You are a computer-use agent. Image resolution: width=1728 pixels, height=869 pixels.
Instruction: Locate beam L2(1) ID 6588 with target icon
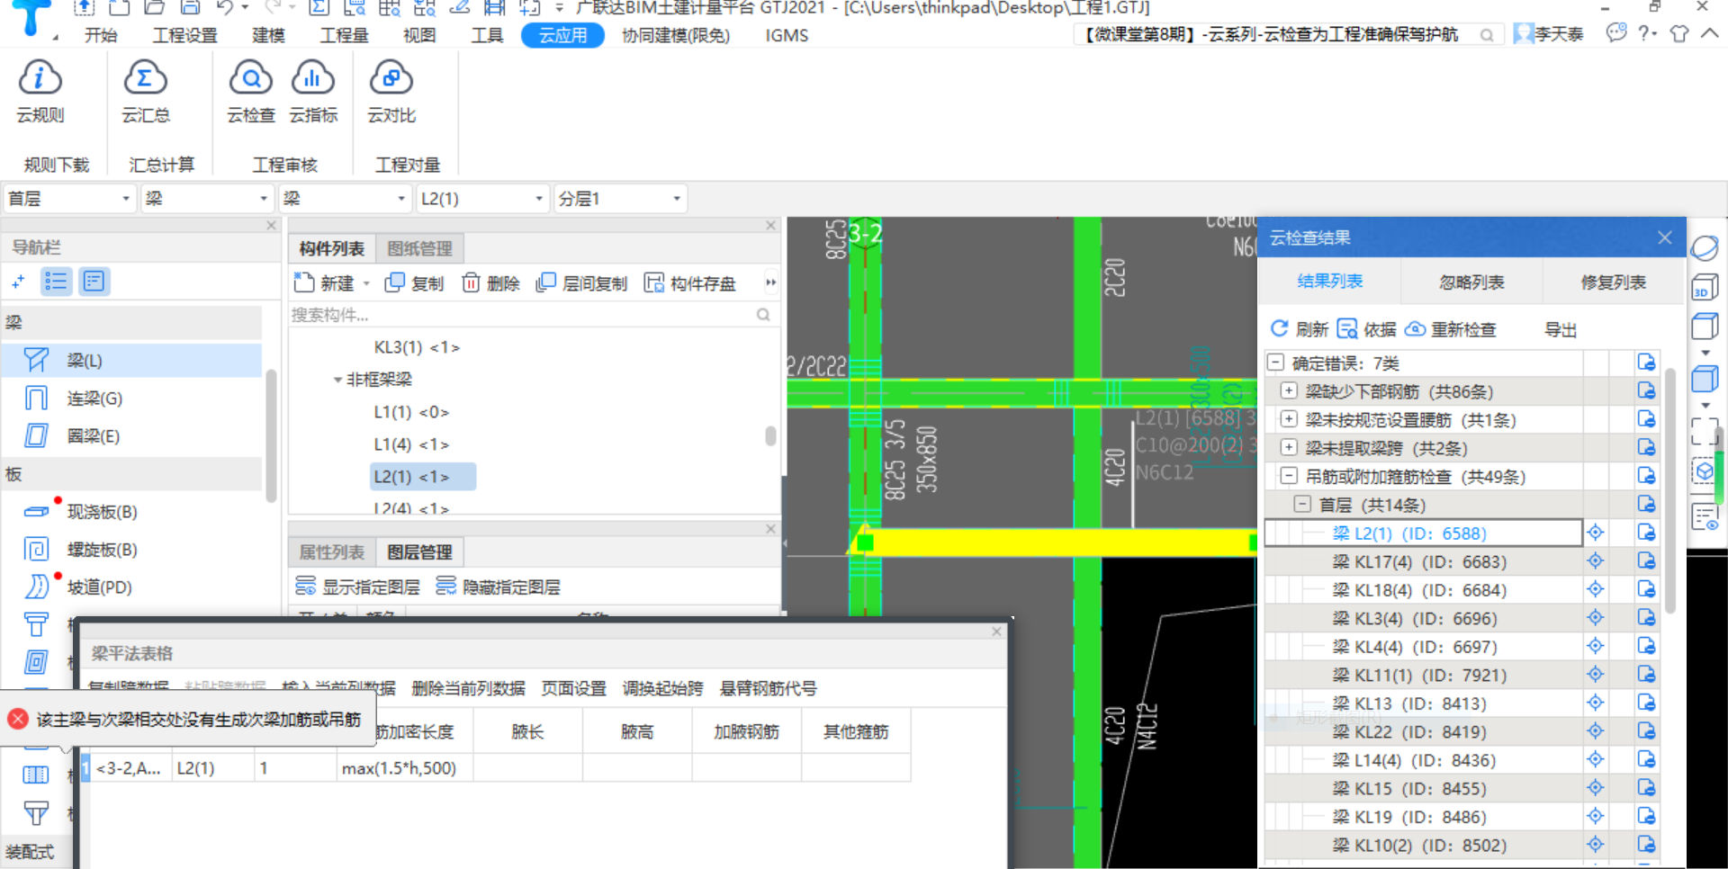[1596, 533]
